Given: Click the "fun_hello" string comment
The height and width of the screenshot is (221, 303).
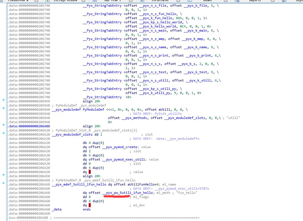Looking at the screenshot, I should click(187, 193).
